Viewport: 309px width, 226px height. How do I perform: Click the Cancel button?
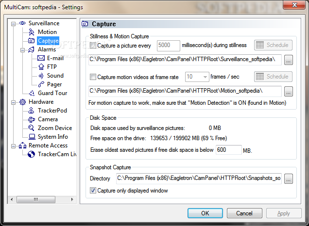tap(244, 213)
